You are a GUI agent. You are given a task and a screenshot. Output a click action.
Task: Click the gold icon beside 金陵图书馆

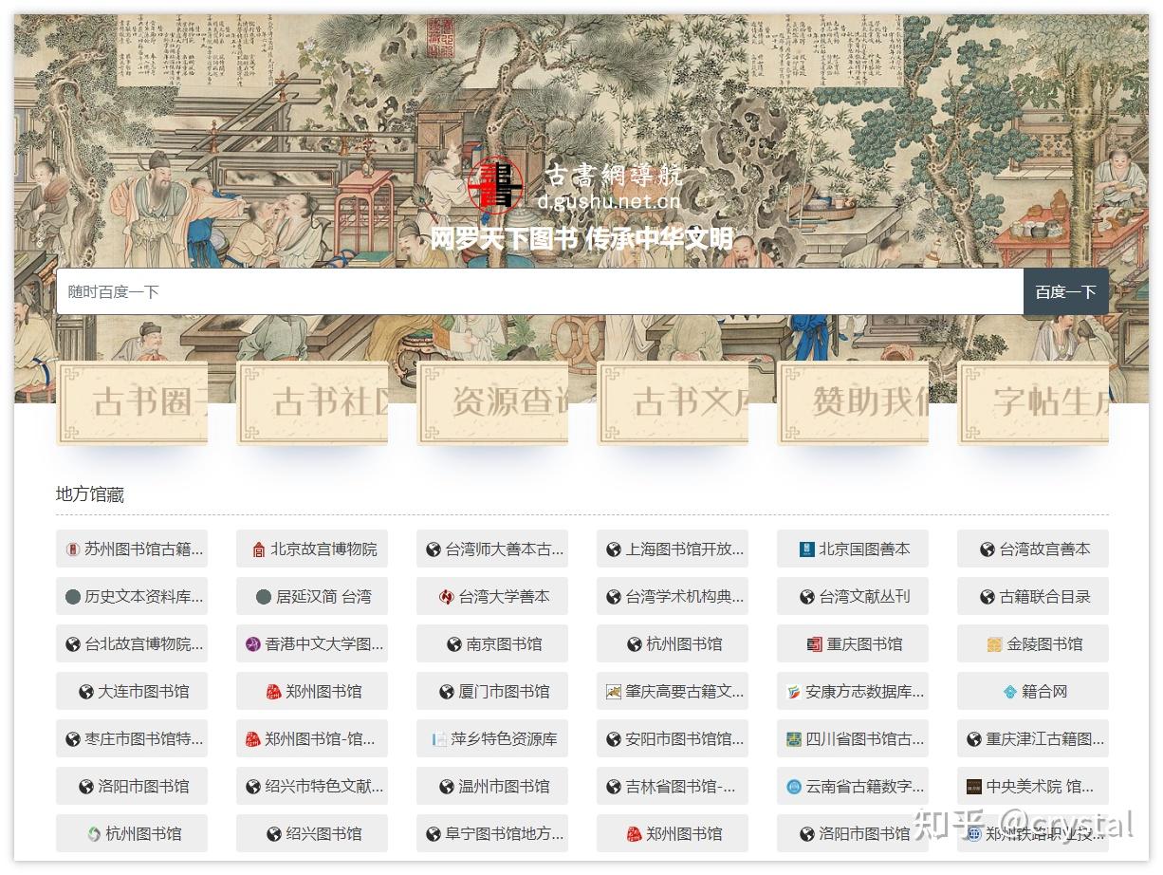click(x=995, y=644)
